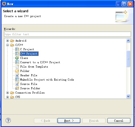Select the Source File entry
Screen dimensions: 135x127
click(29, 84)
